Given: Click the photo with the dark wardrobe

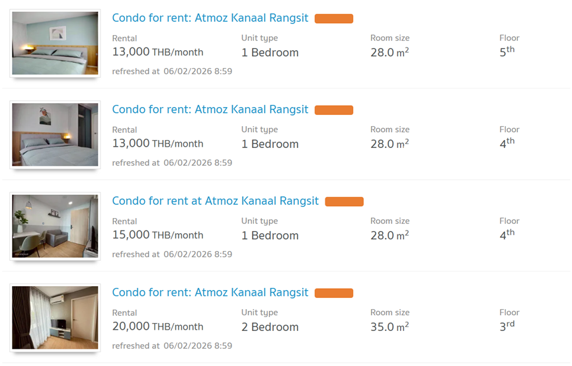Looking at the screenshot, I should (55, 135).
